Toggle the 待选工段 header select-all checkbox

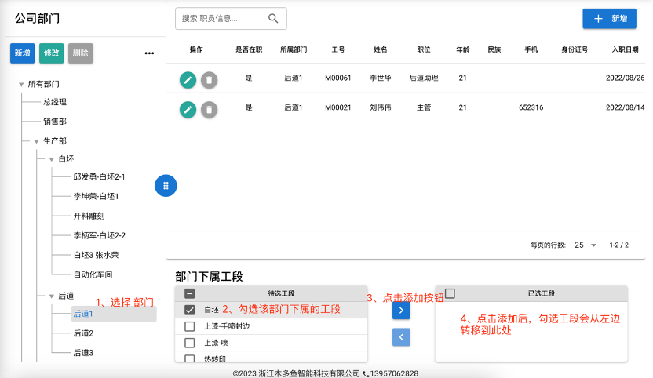[x=189, y=293]
